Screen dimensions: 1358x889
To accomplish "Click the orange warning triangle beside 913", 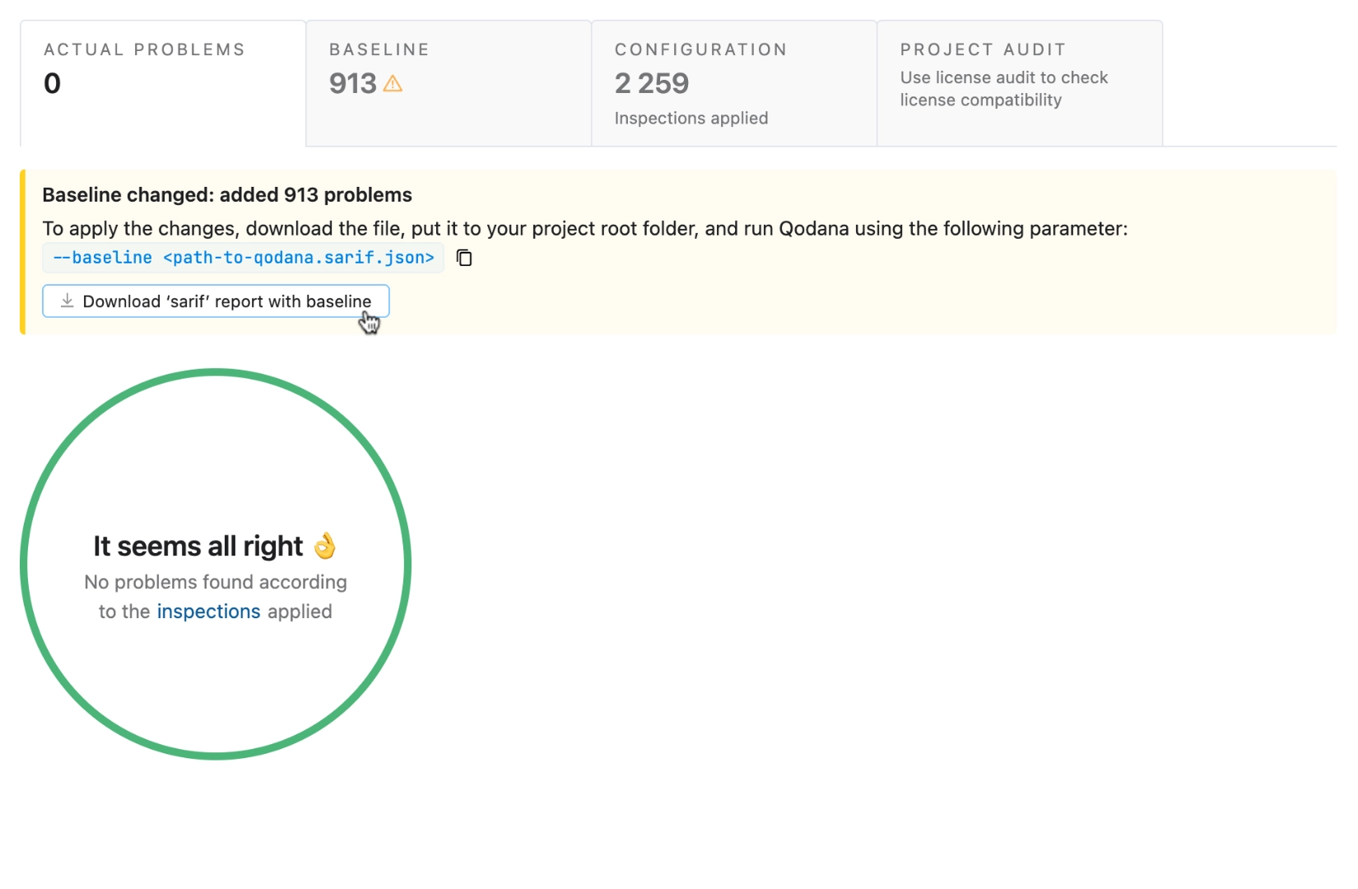I will (393, 83).
